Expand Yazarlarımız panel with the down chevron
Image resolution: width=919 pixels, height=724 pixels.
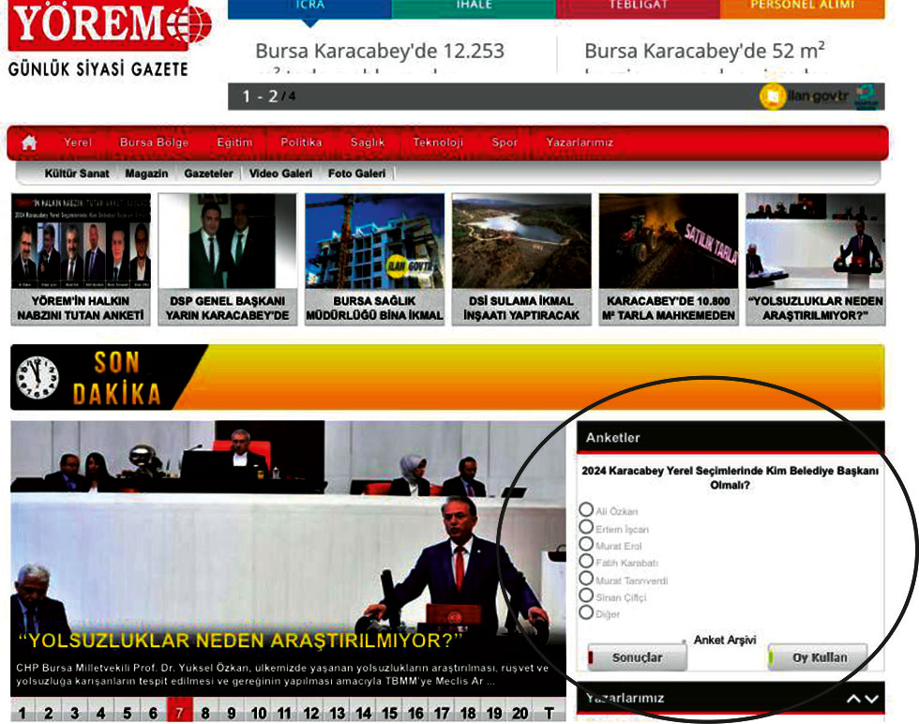[x=871, y=699]
